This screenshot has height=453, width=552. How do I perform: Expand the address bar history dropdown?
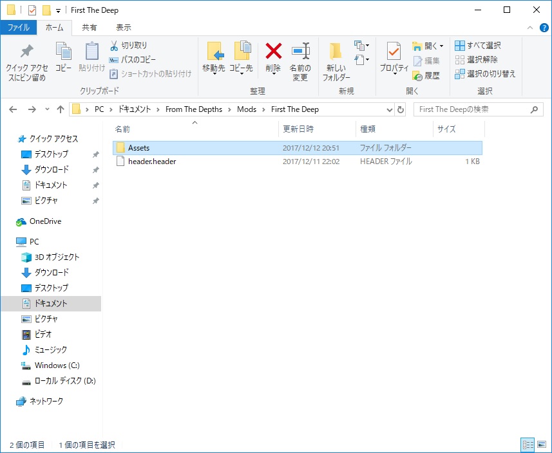pos(389,109)
